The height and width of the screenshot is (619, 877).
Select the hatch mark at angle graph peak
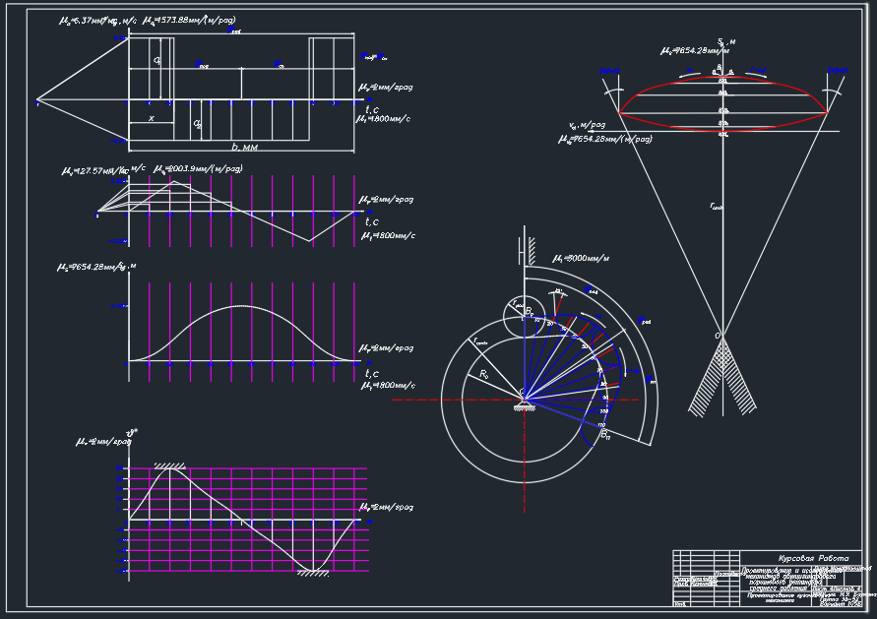coord(170,464)
